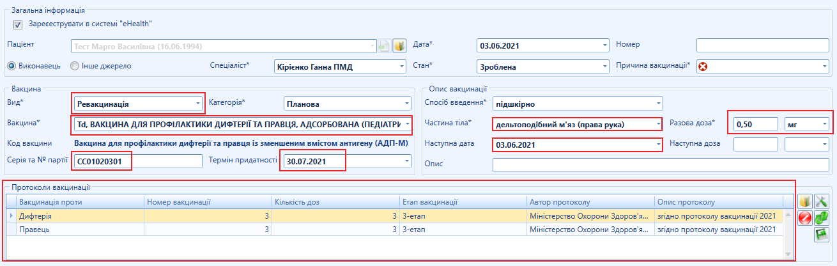Viewport: 837px width, 266px height.
Task: Expand the Стан dropdown showing Зроблена
Action: coord(604,66)
